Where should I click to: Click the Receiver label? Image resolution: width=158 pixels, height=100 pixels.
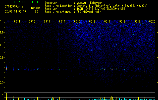(x=51, y=9)
